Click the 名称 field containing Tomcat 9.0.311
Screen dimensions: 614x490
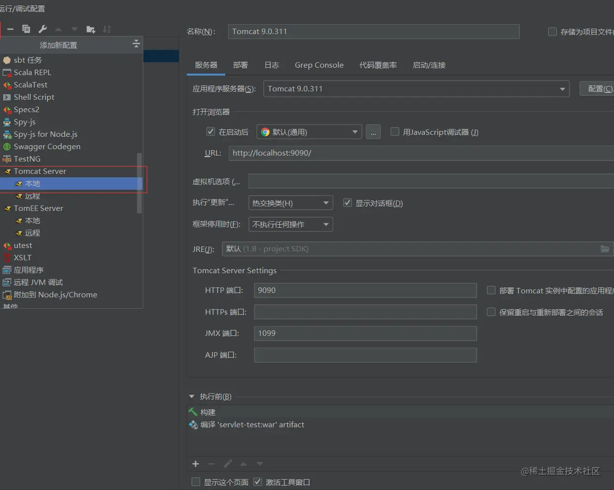pyautogui.click(x=374, y=32)
